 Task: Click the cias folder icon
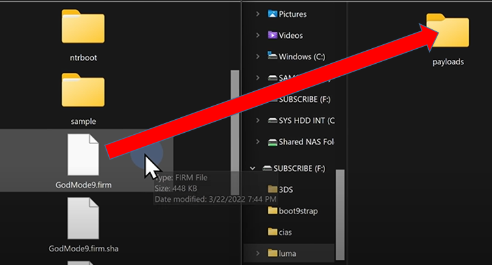[x=272, y=232]
